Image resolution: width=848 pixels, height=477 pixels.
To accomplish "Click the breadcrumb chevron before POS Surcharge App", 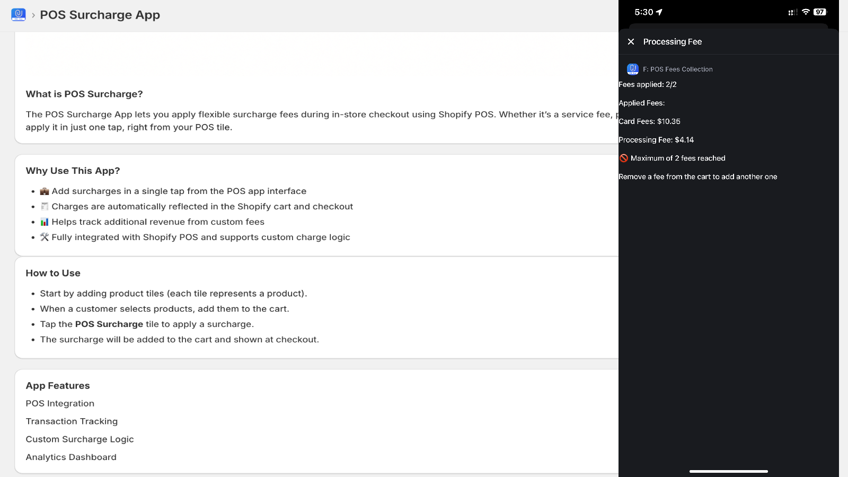I will click(x=33, y=15).
